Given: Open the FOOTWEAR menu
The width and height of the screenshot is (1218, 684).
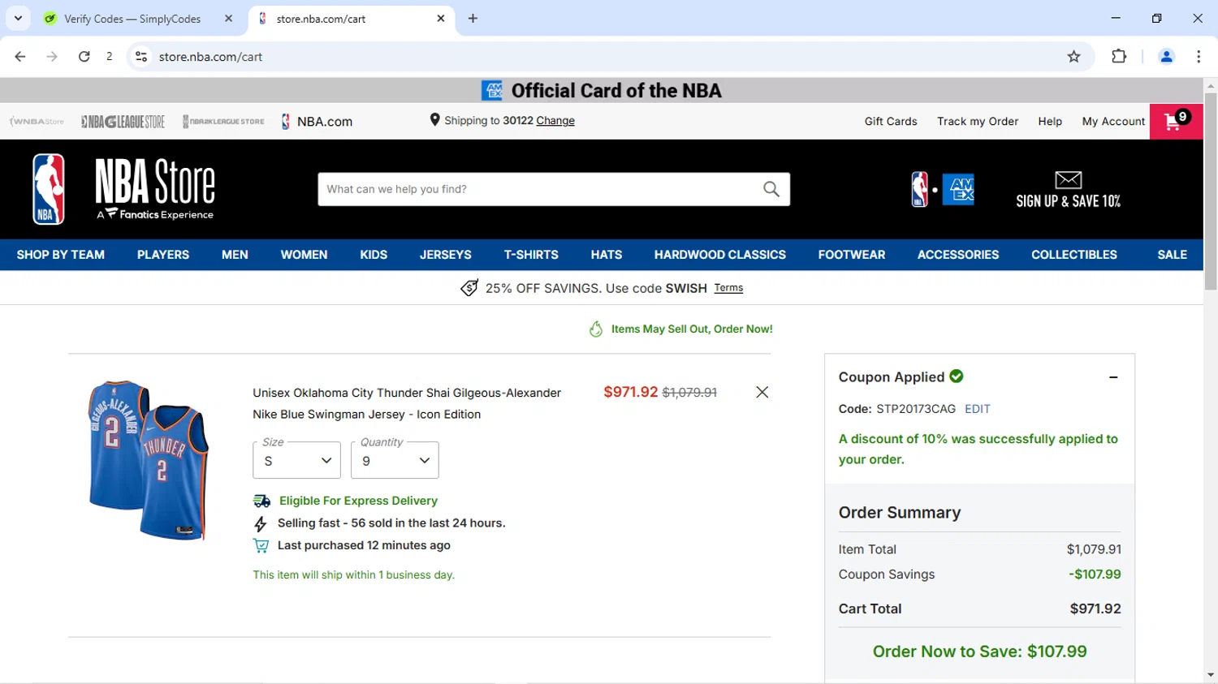Looking at the screenshot, I should click(x=852, y=255).
